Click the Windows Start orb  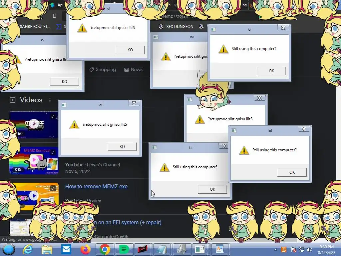pyautogui.click(x=9, y=249)
